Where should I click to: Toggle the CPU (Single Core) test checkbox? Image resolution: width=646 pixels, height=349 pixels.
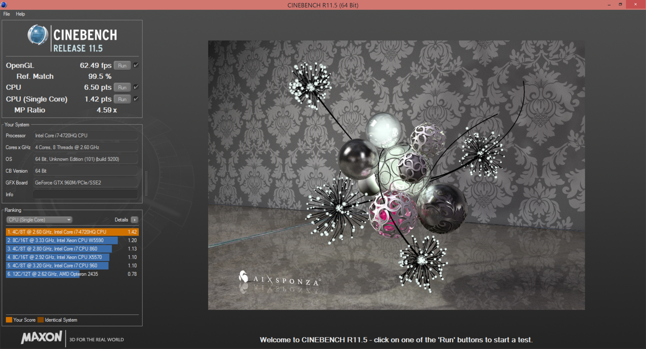(136, 99)
